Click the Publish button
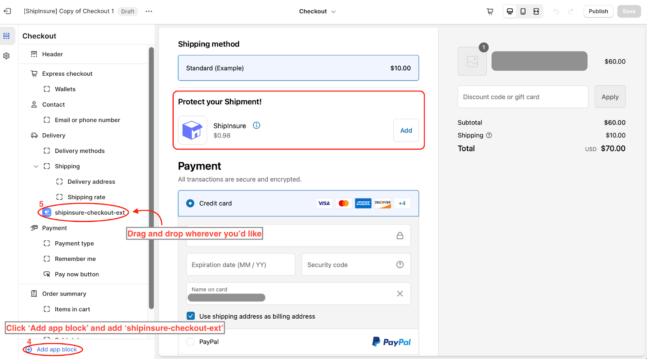 click(x=598, y=11)
